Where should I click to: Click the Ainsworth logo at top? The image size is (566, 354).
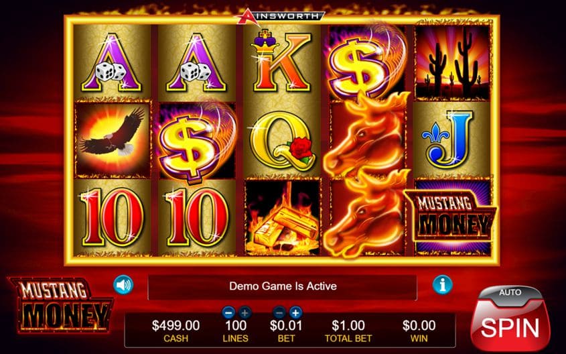pos(281,17)
